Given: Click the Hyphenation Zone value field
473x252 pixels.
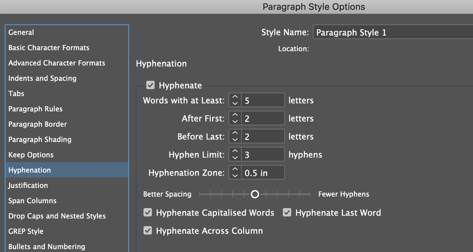Looking at the screenshot, I should coord(263,173).
